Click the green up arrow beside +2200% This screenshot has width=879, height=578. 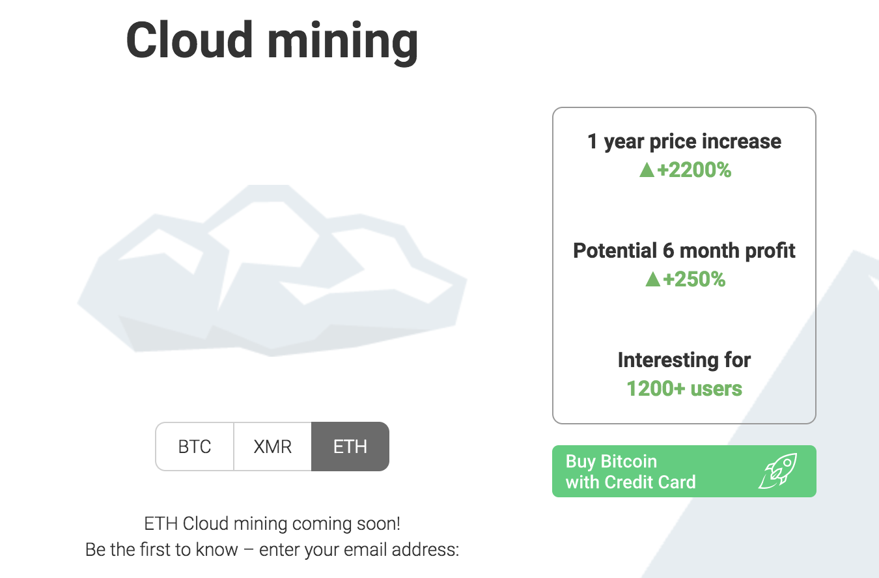(646, 171)
